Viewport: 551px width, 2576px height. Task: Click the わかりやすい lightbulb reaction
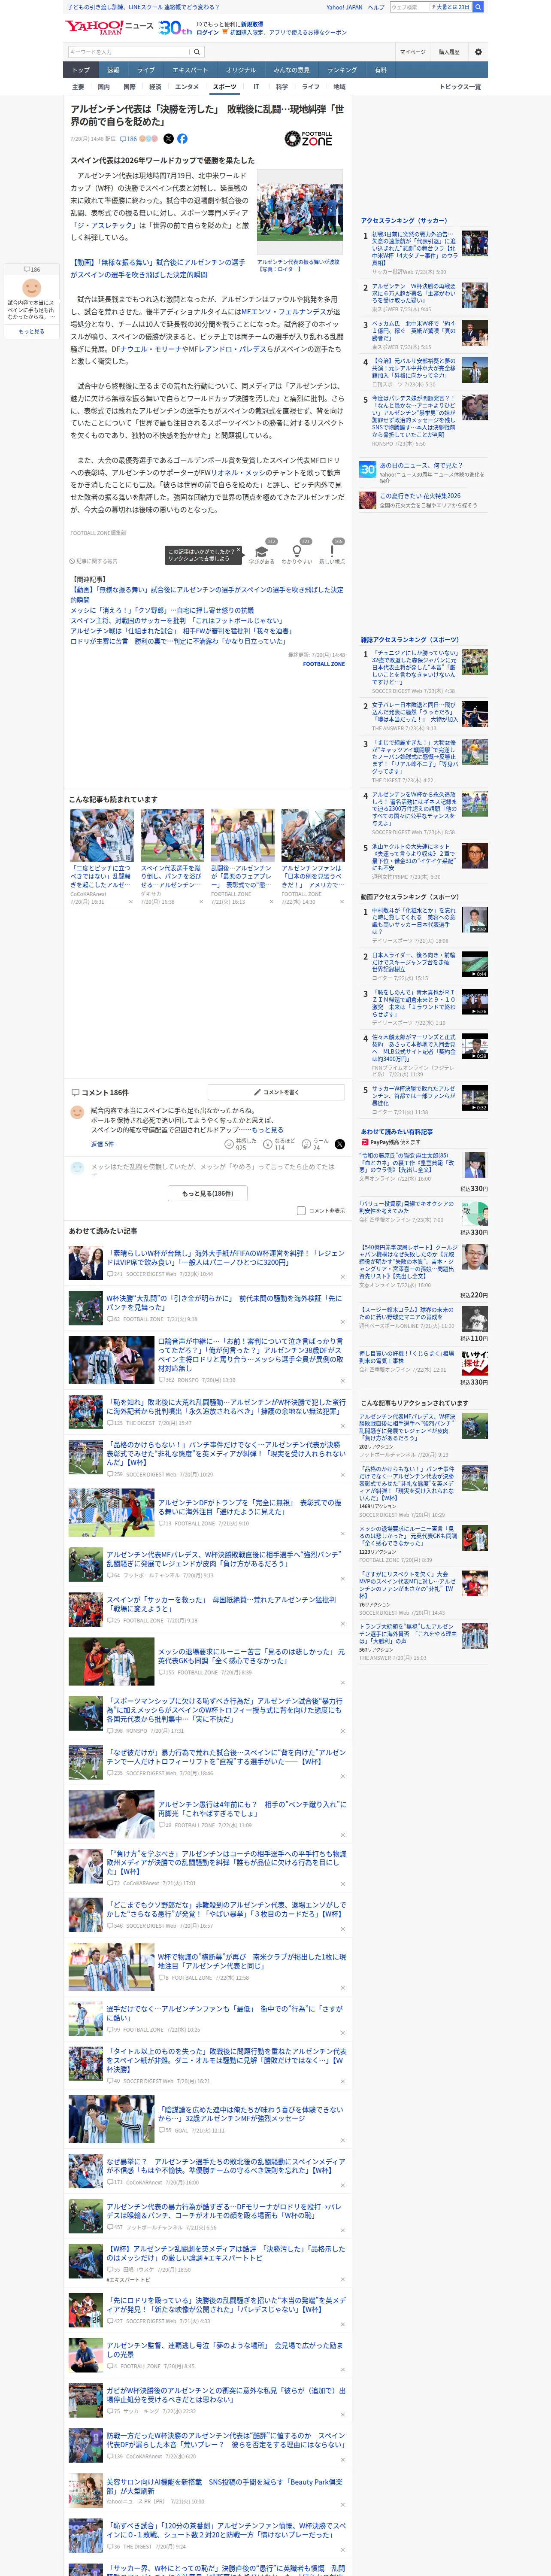coord(296,551)
